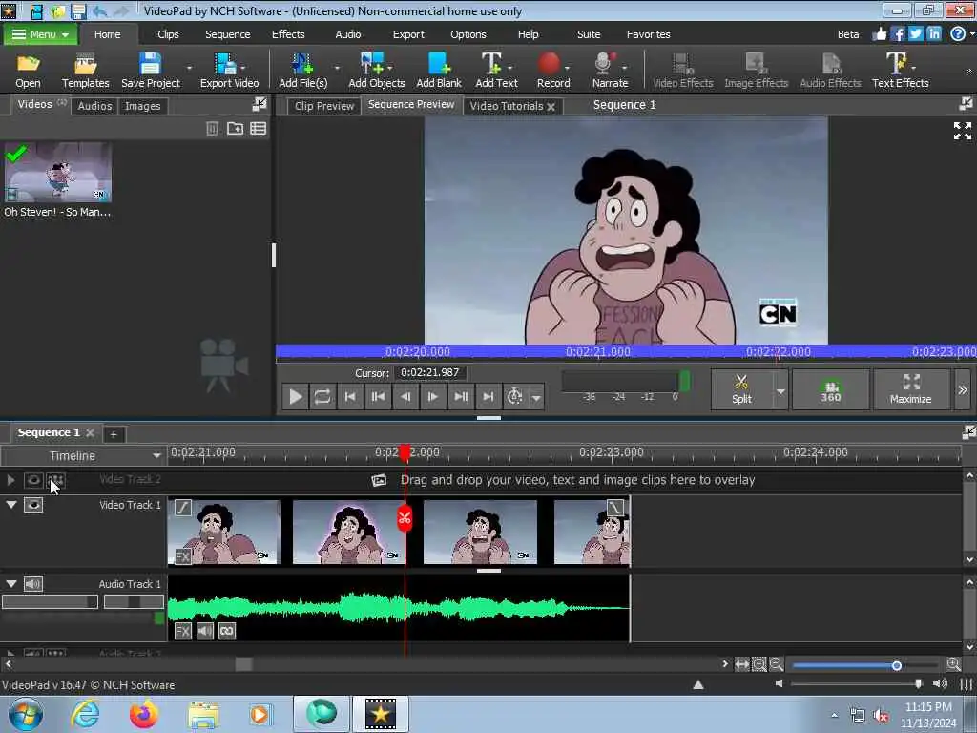Jump to the end of the sequence

pyautogui.click(x=488, y=396)
